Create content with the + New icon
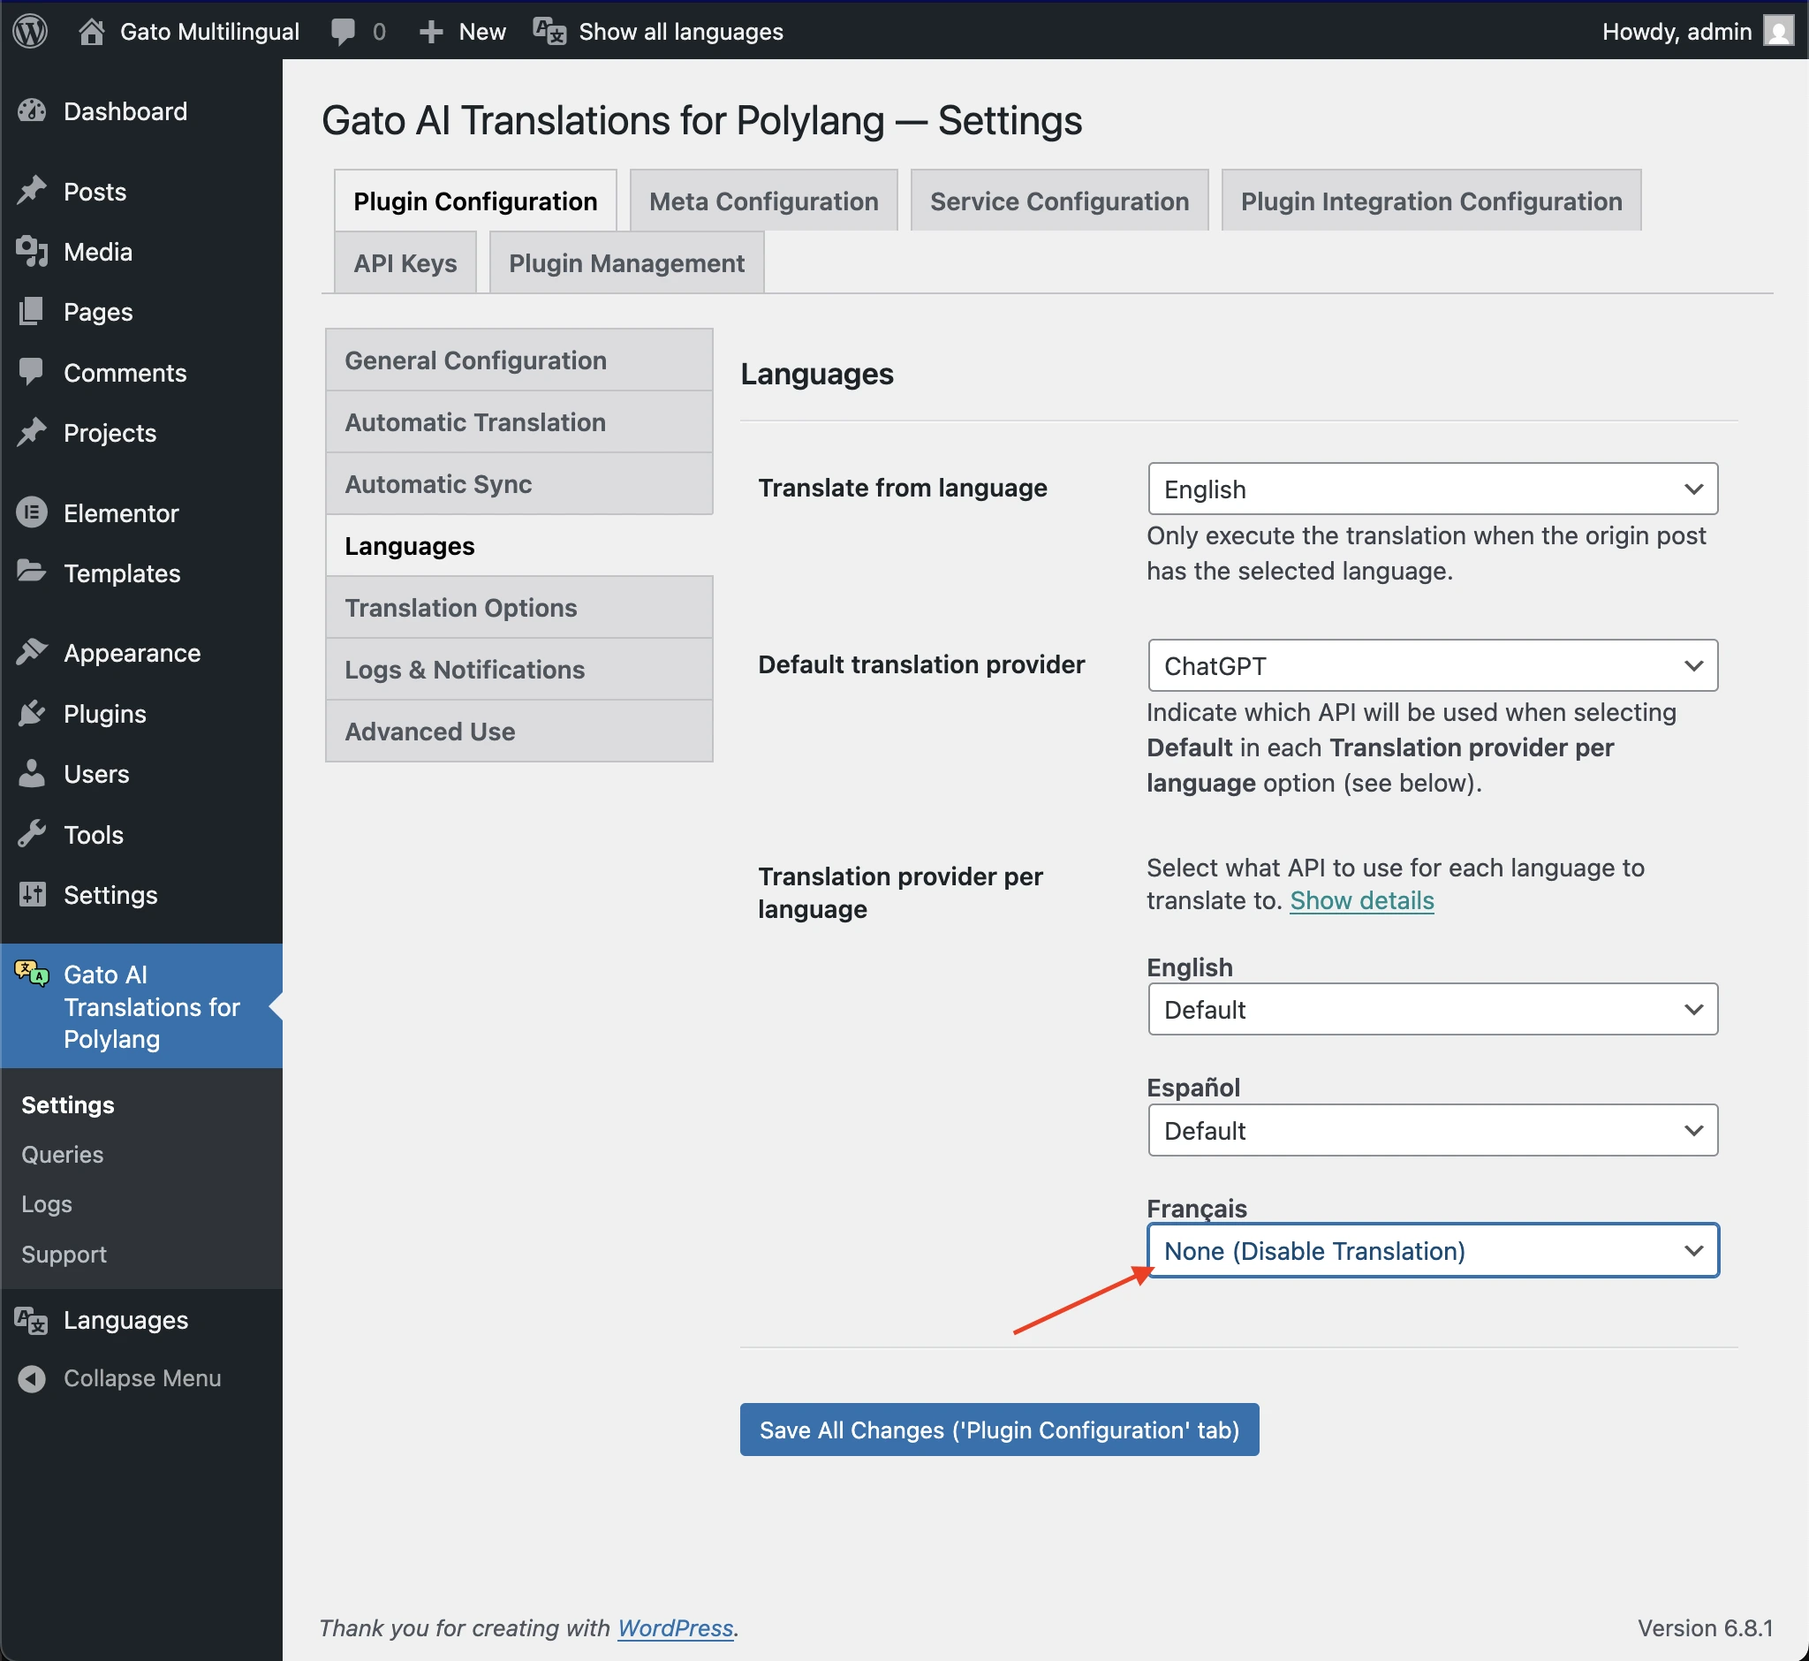1809x1661 pixels. (431, 31)
